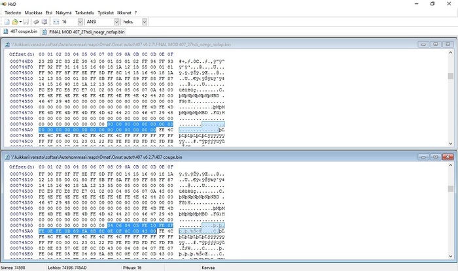The height and width of the screenshot is (271, 458).
Task: Click the bytes-per-row width icon
Action: coord(56,22)
